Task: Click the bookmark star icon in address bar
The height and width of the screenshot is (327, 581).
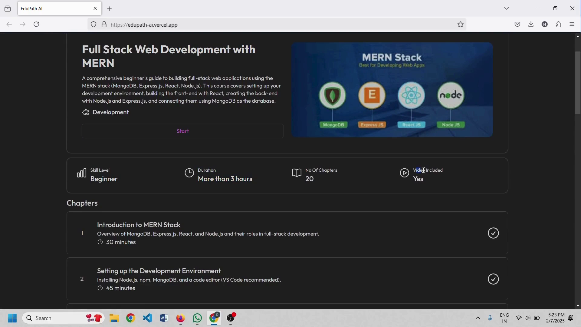Action: tap(461, 25)
